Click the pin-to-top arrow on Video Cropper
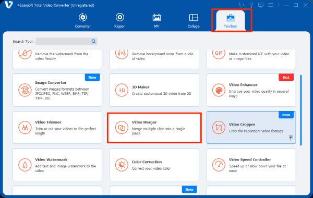 click(x=291, y=138)
